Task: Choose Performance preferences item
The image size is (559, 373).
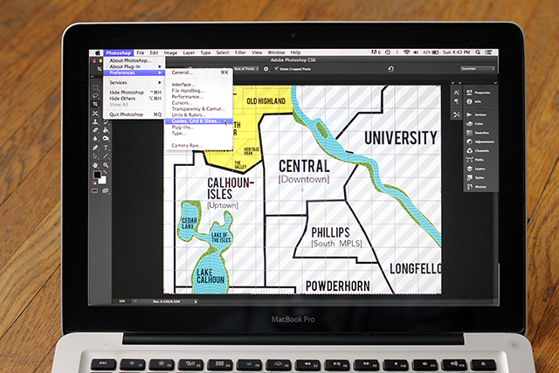Action: click(199, 97)
